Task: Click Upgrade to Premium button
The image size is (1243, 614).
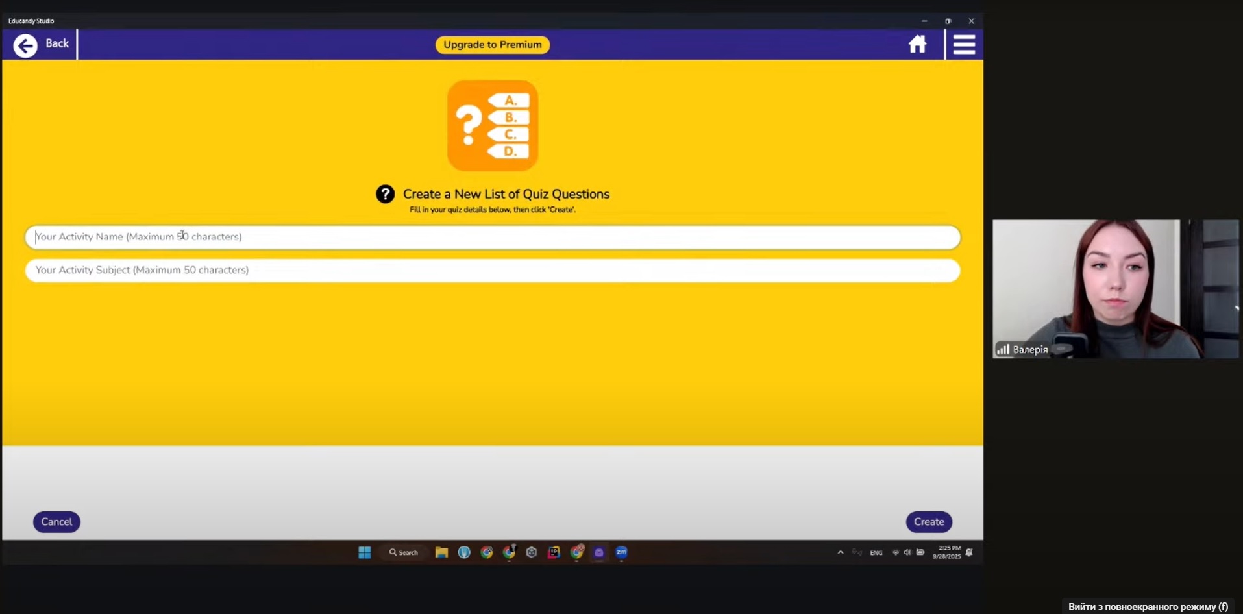Action: [492, 45]
